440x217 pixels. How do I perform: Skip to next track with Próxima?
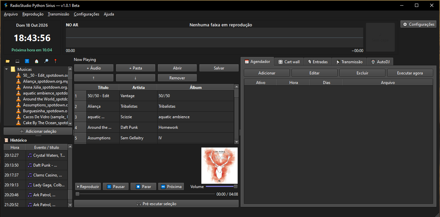[171, 186]
